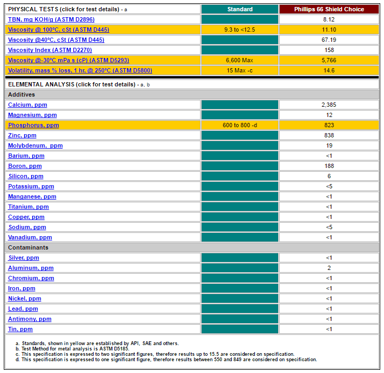Open the Viscosity @ 100°C (ASTM D445) link
Image resolution: width=384 pixels, height=373 pixels.
point(59,30)
